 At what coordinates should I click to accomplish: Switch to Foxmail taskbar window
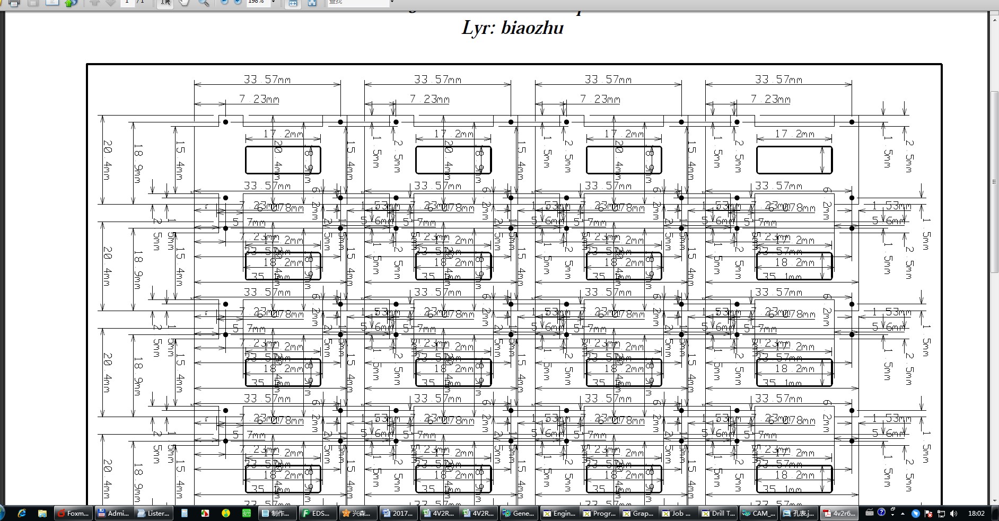tap(73, 513)
